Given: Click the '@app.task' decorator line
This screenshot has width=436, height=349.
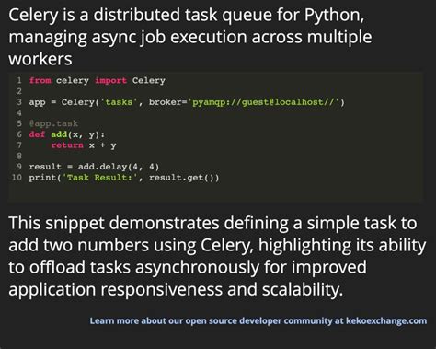Looking at the screenshot, I should [x=53, y=123].
